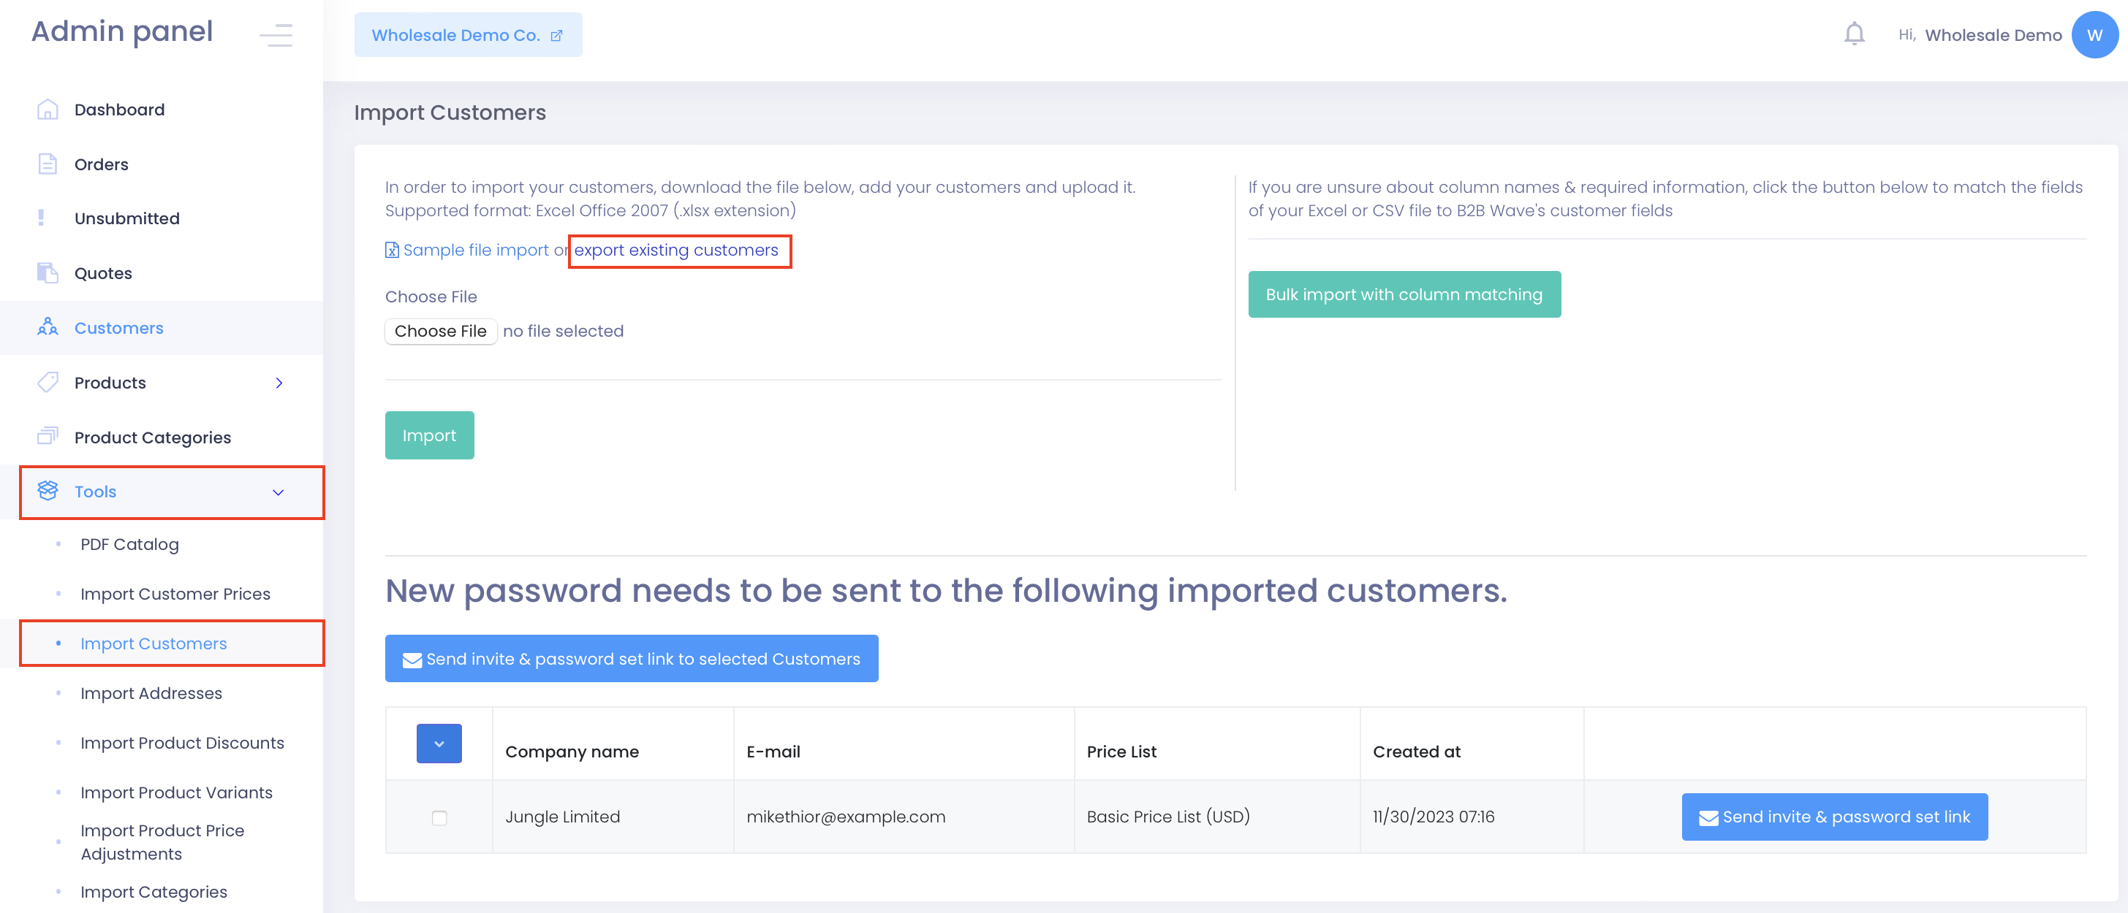
Task: Open PDF Catalog menu item
Action: click(129, 544)
